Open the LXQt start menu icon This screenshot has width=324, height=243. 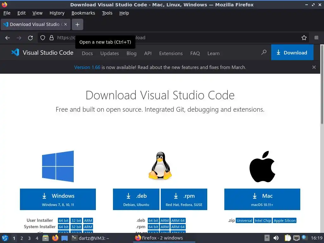coord(5,238)
